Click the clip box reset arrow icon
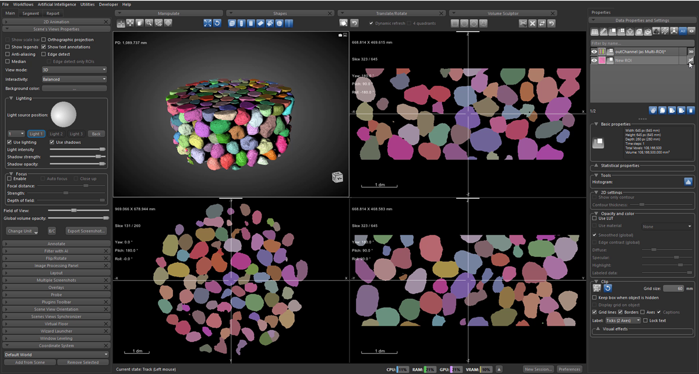Screen dimensions: 699x374 [x=607, y=288]
